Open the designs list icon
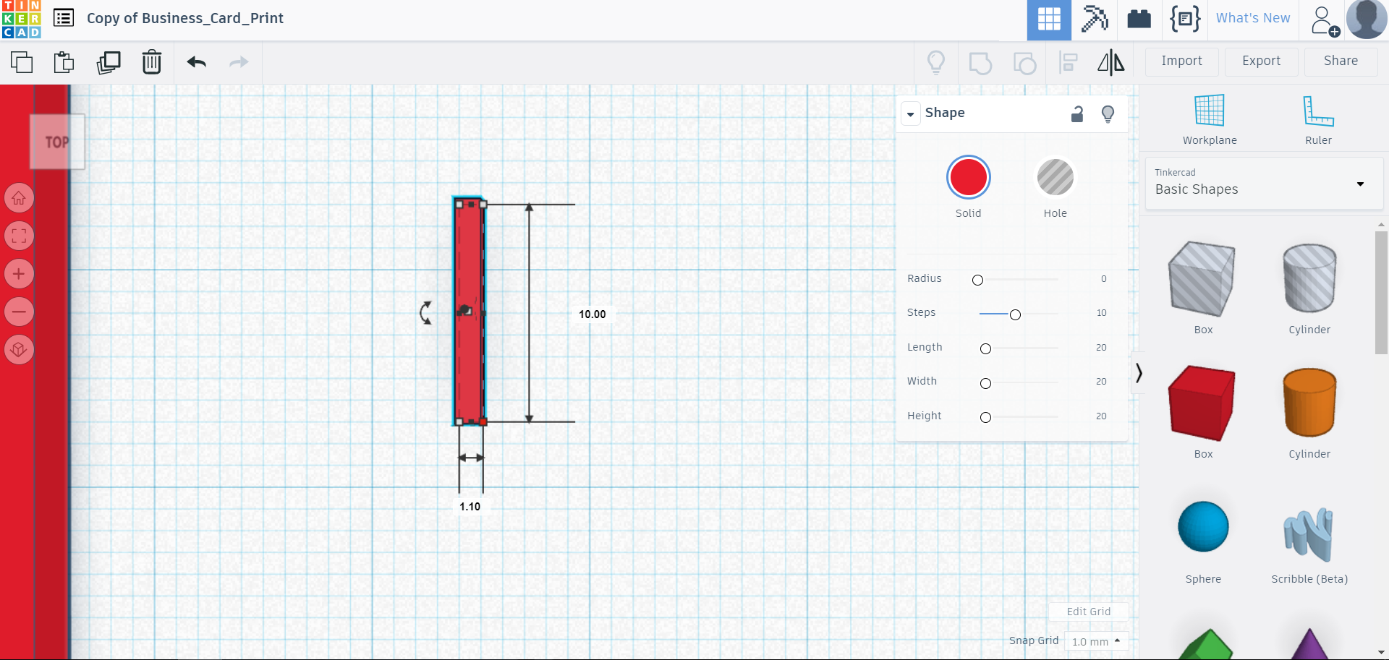This screenshot has height=660, width=1389. (64, 18)
